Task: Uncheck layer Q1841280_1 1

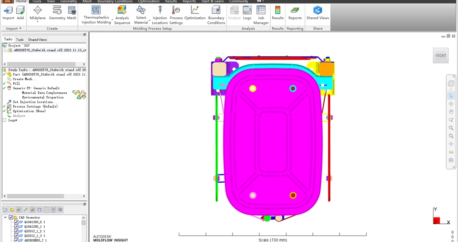Action: (16, 227)
